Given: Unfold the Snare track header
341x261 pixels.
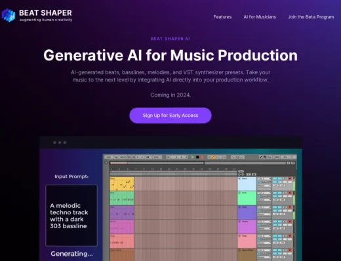Looking at the screenshot, I should point(239,222).
